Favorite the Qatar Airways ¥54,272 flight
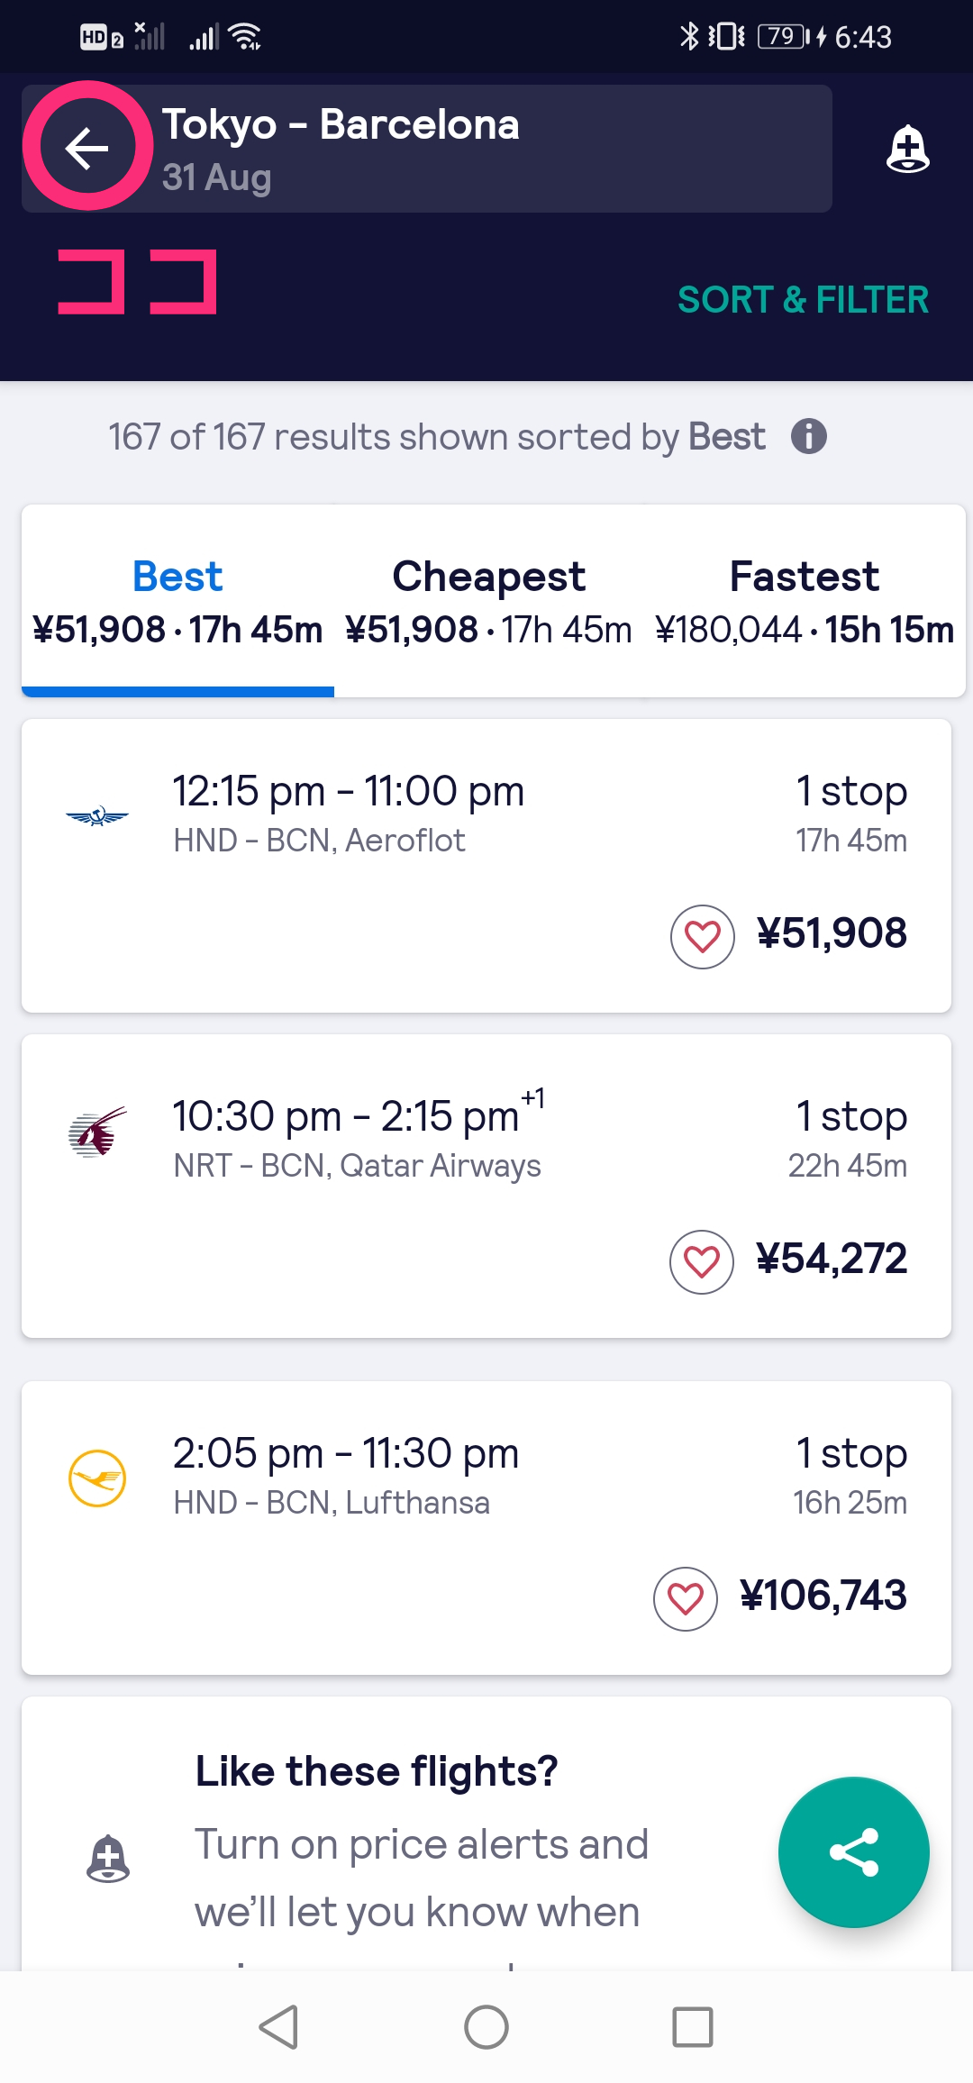The height and width of the screenshot is (2083, 973). pyautogui.click(x=702, y=1261)
